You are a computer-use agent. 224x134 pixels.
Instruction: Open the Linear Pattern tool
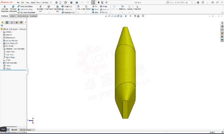(86, 8)
